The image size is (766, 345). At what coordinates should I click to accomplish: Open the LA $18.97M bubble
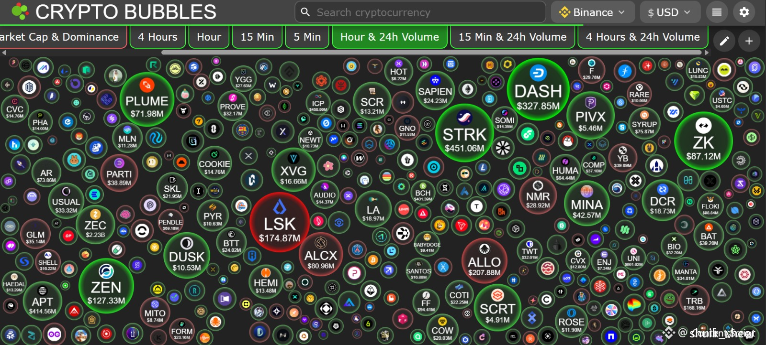(373, 209)
